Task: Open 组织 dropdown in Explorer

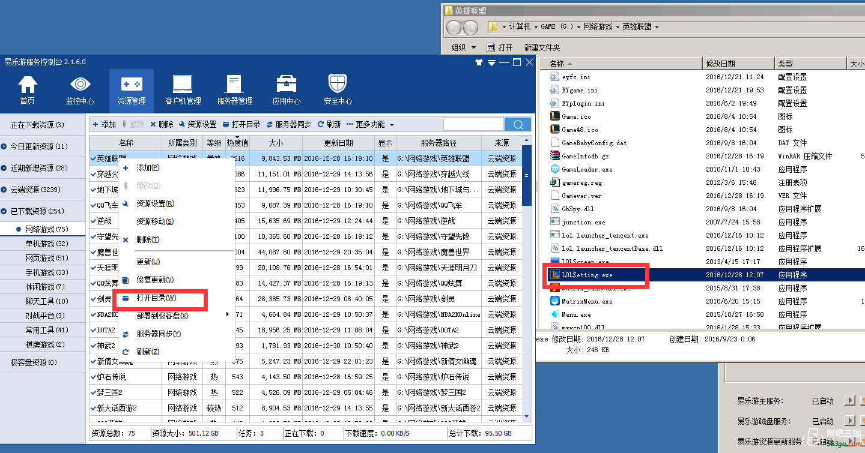Action: pyautogui.click(x=463, y=47)
